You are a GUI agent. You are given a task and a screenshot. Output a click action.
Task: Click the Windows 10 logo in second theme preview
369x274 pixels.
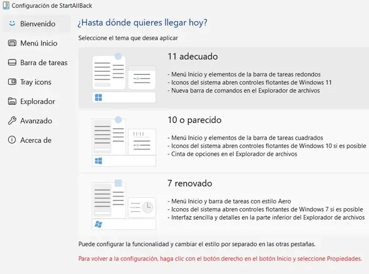(99, 161)
